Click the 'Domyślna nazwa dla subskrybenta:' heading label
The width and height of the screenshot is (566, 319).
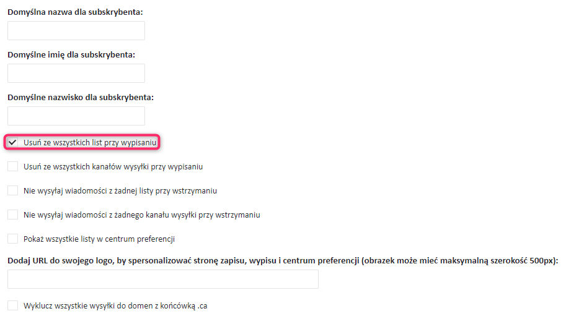coord(75,12)
